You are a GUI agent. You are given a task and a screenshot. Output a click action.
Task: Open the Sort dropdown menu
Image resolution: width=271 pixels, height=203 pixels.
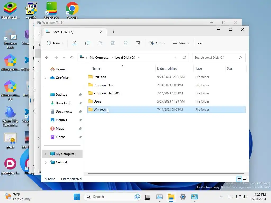tap(157, 43)
